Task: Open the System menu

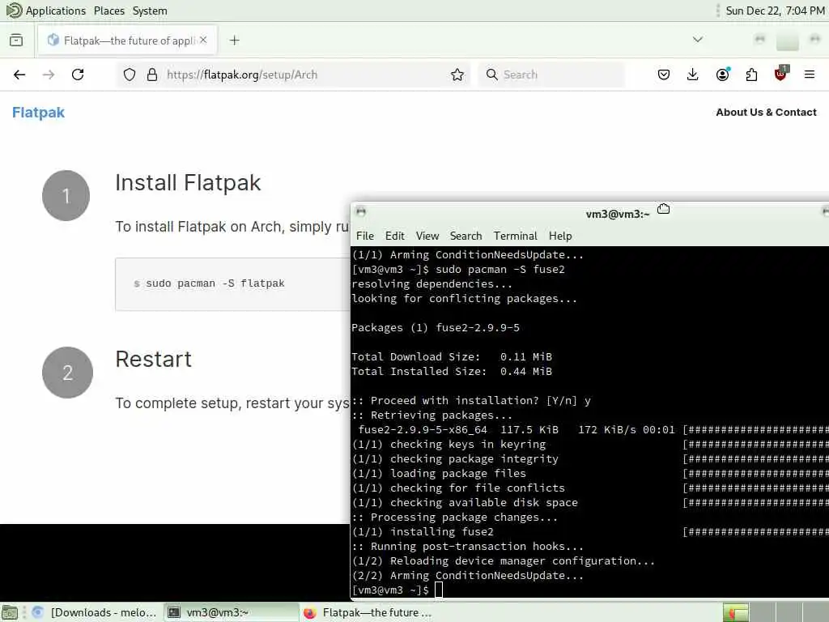Action: coord(150,11)
